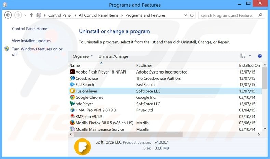The height and width of the screenshot is (159, 270).
Task: Select the HMA! Pro VPN icon
Action: 72,110
